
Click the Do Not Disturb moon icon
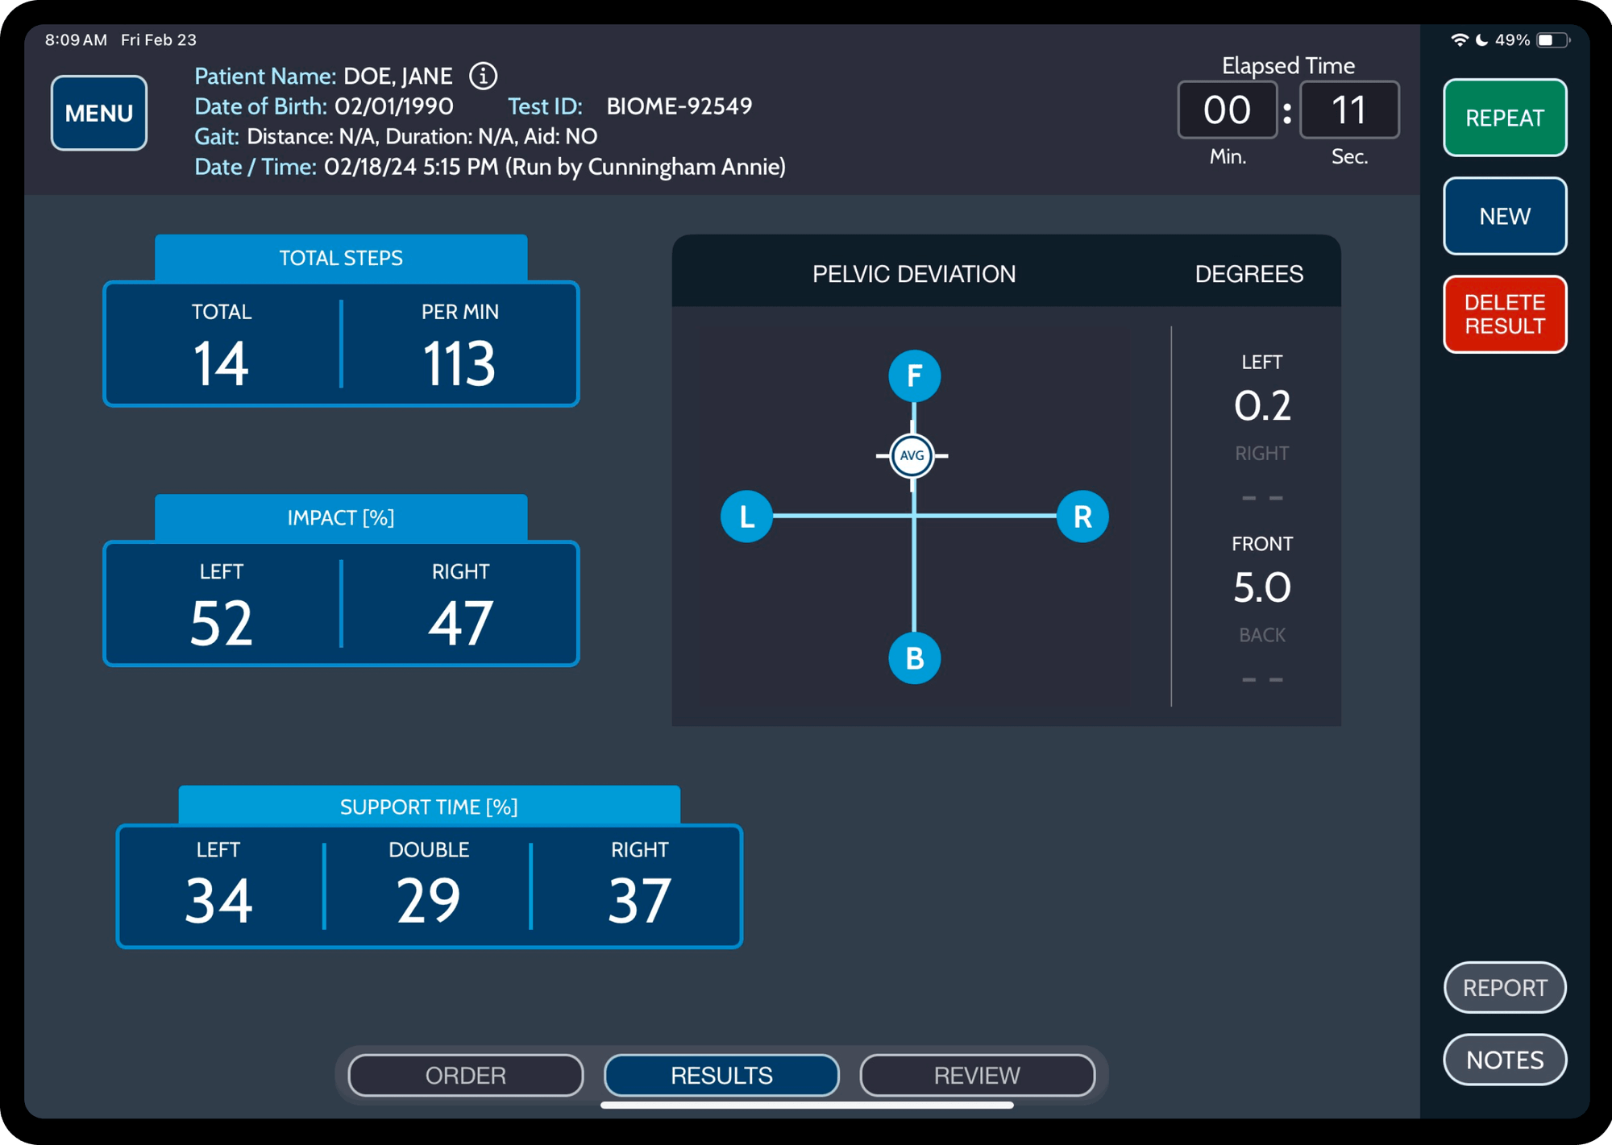(1481, 39)
